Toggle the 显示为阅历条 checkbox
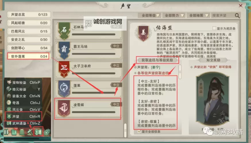This screenshot has width=251, height=143. tap(214, 28)
